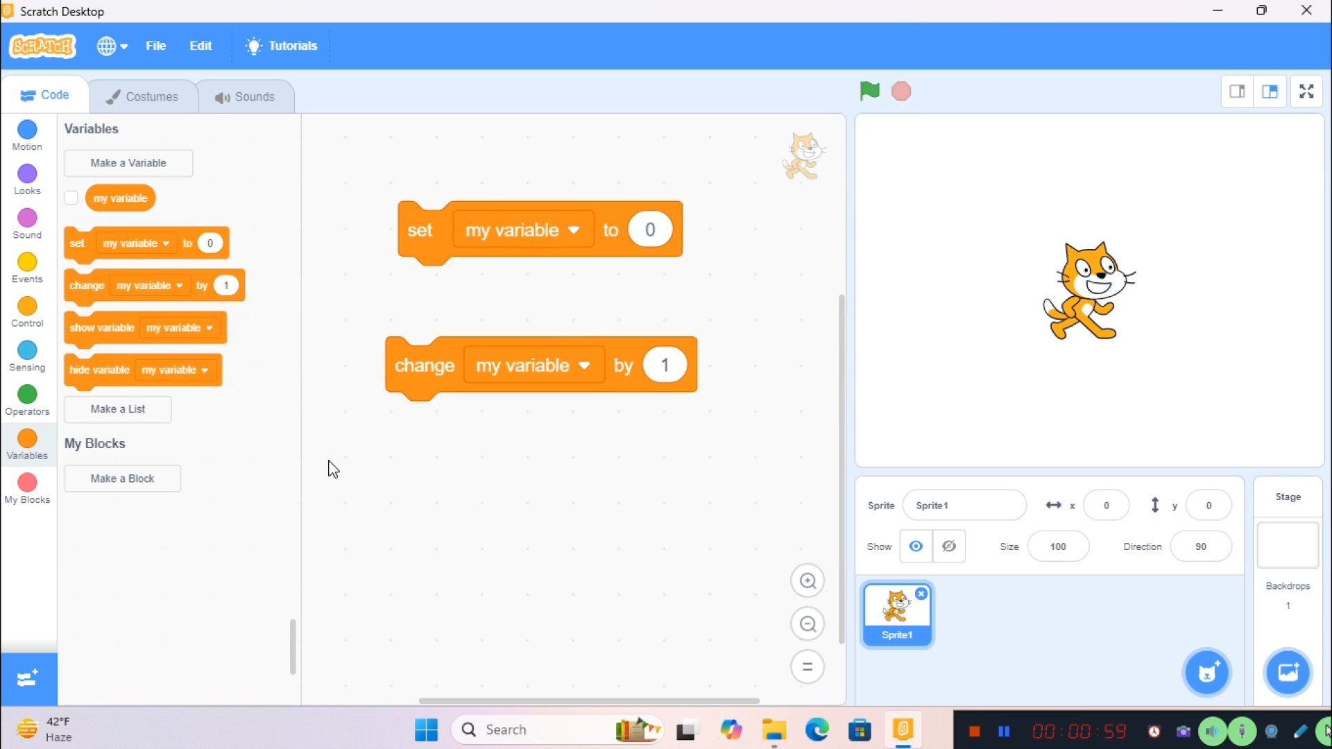Viewport: 1332px width, 749px height.
Task: Click Make a List button
Action: pos(118,409)
